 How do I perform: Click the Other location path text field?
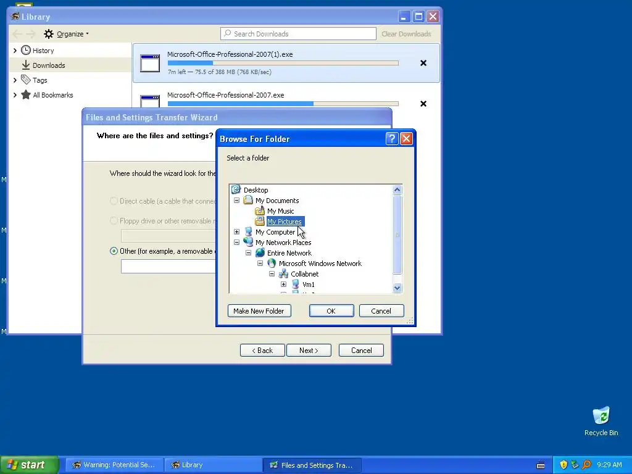click(168, 267)
